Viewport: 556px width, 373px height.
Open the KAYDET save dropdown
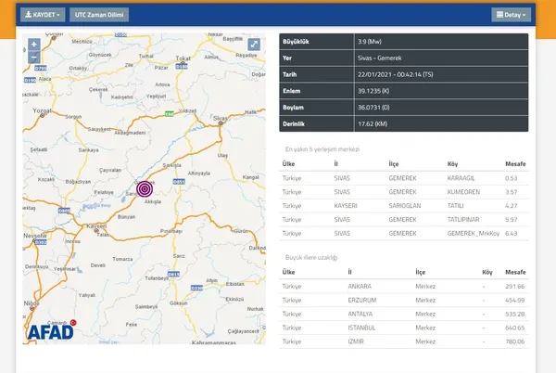(43, 15)
